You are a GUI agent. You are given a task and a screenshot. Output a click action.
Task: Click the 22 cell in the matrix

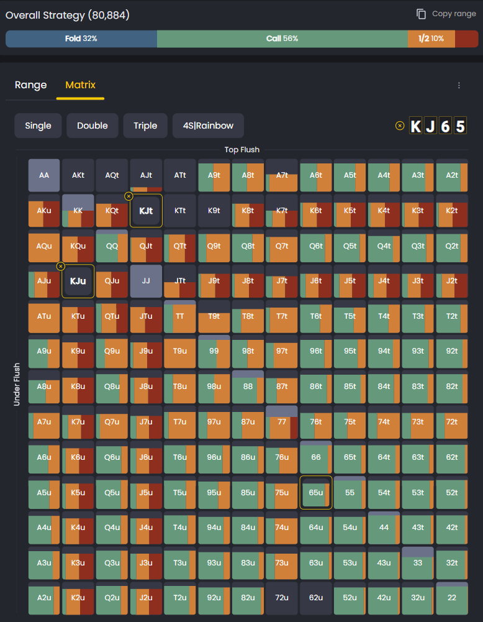451,598
